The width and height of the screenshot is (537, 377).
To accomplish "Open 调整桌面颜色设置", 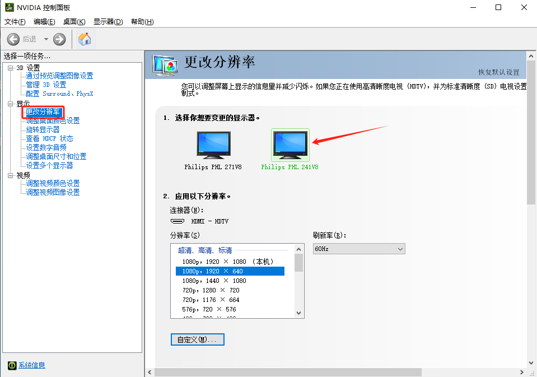I will 53,120.
